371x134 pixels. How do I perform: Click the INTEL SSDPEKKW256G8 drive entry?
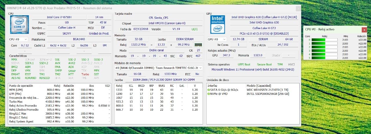click(268, 94)
